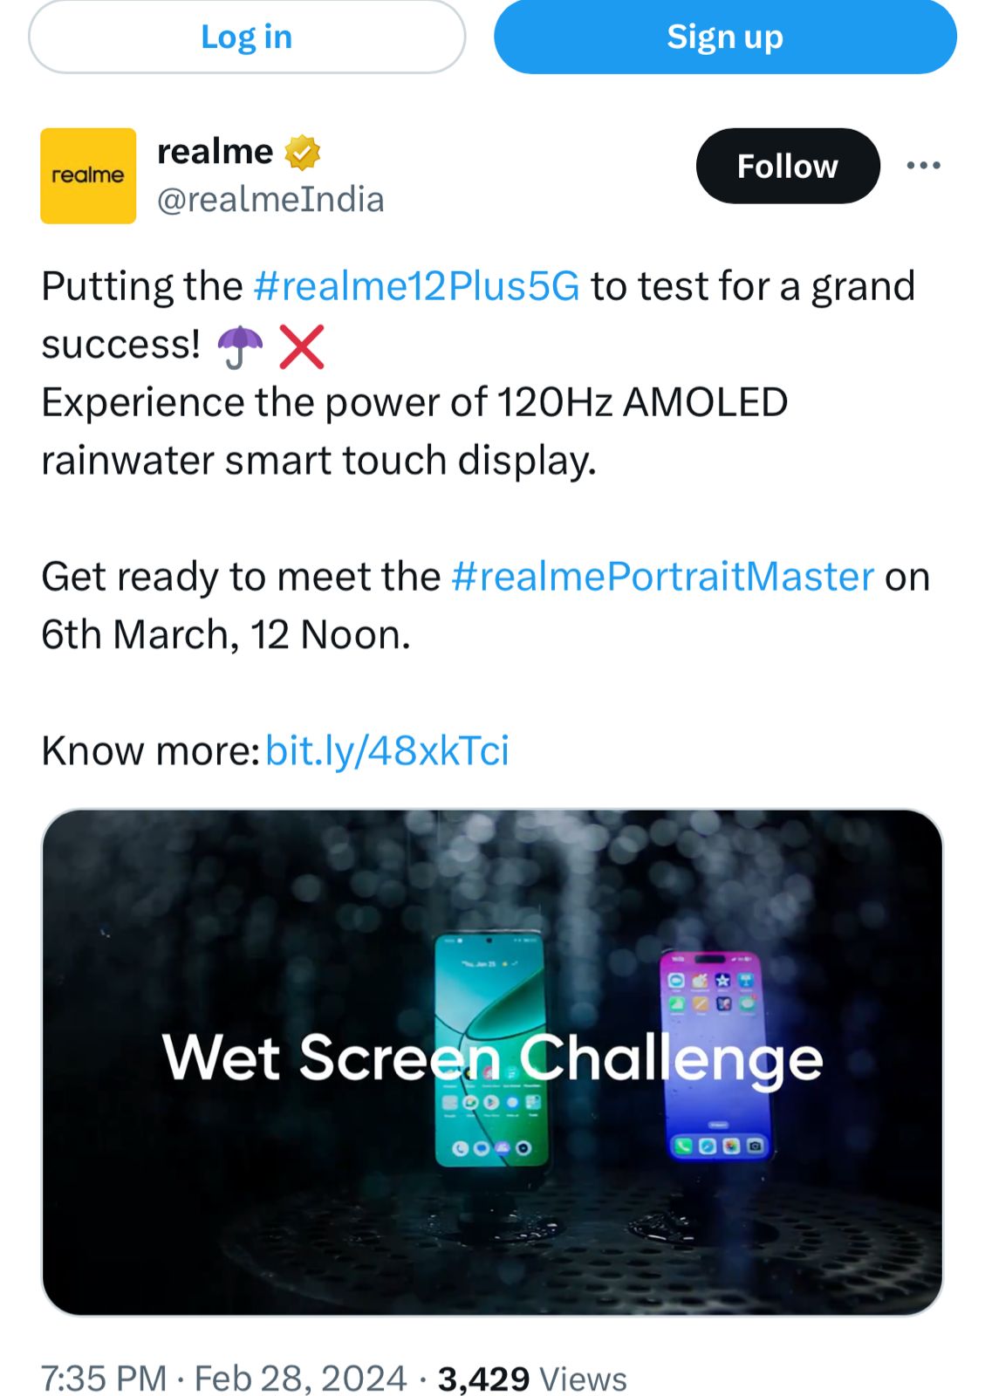Viewport: 985px width, 1396px height.
Task: Open the #realmePortraitMaster hashtag
Action: (x=663, y=577)
